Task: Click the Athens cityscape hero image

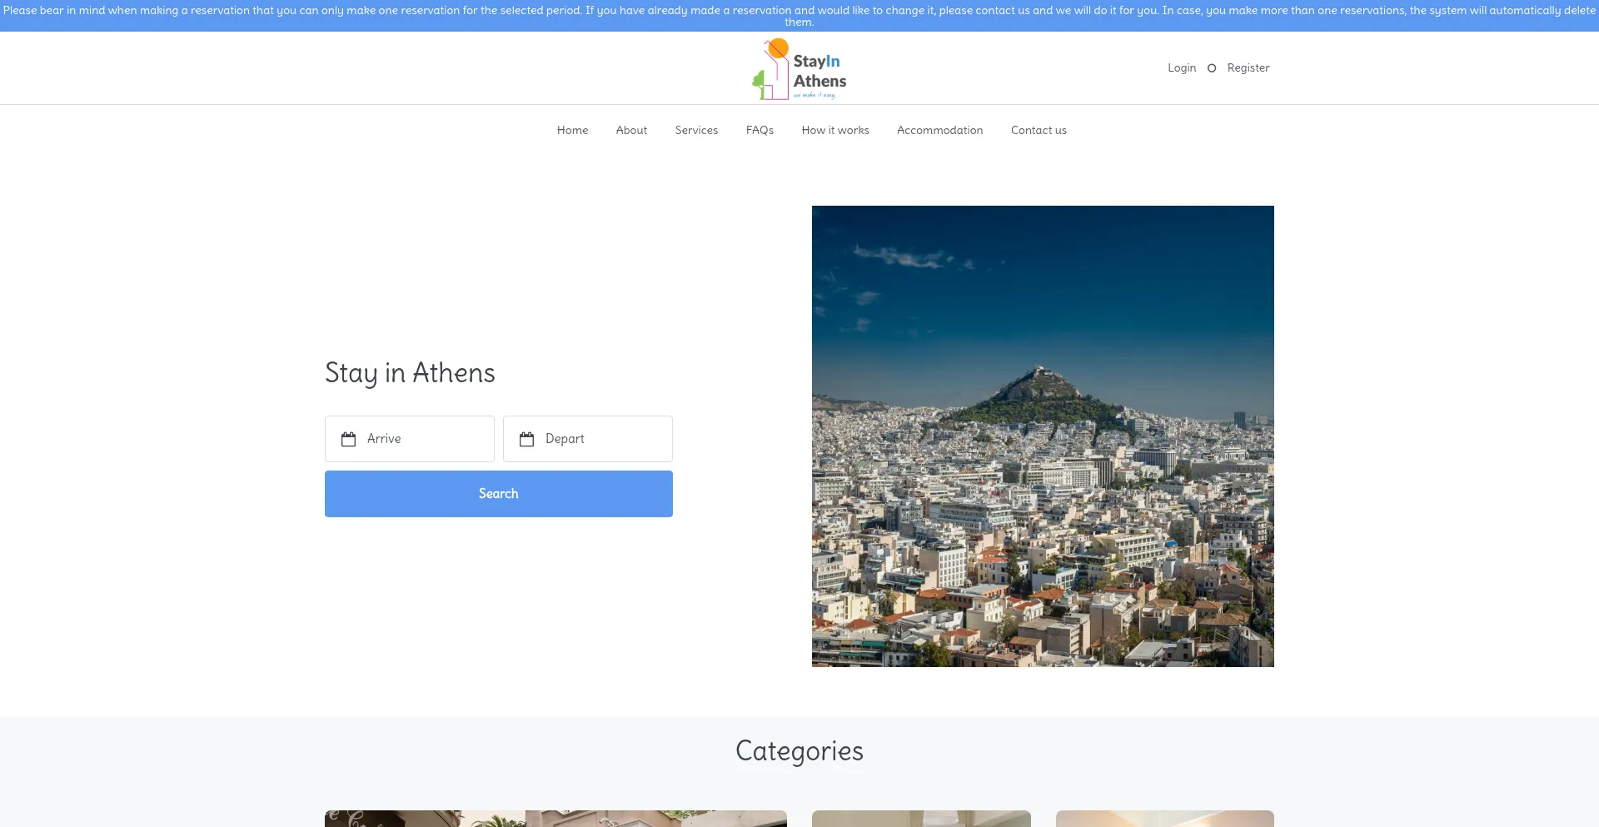Action: (x=1042, y=436)
